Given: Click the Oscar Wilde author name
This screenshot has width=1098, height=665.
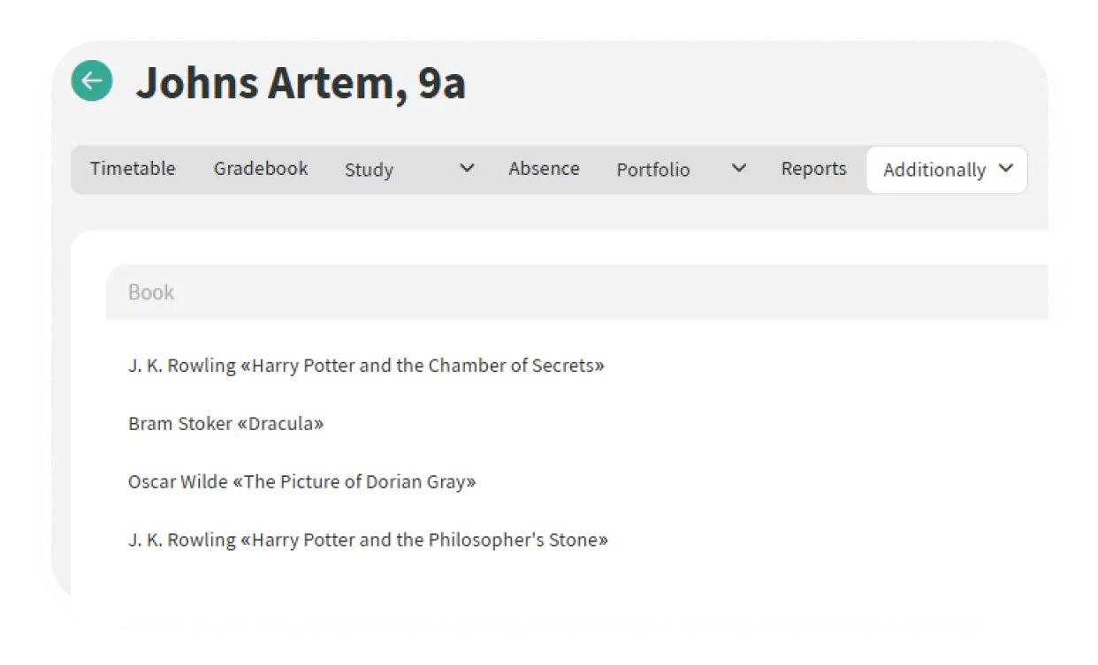Looking at the screenshot, I should pos(177,482).
